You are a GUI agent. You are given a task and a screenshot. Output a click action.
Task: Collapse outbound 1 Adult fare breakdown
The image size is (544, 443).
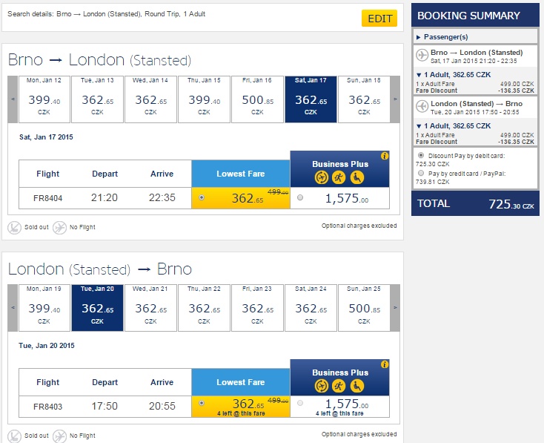tap(419, 75)
